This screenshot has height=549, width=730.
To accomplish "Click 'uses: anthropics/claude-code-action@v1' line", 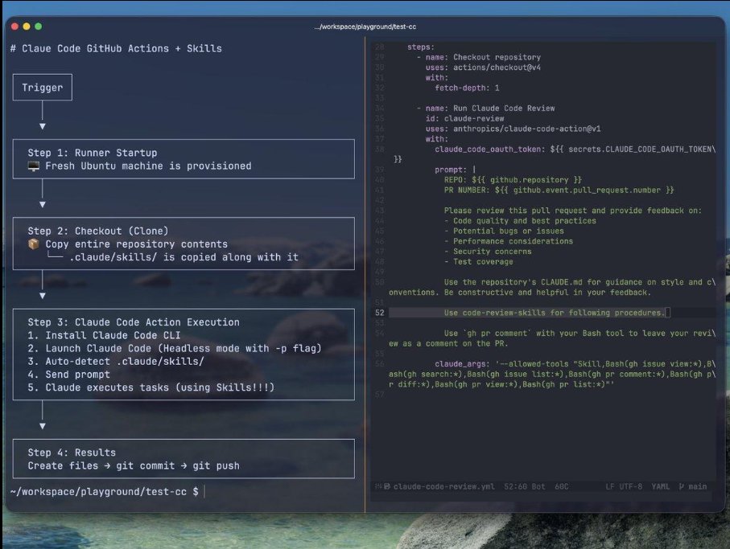I will [x=513, y=129].
